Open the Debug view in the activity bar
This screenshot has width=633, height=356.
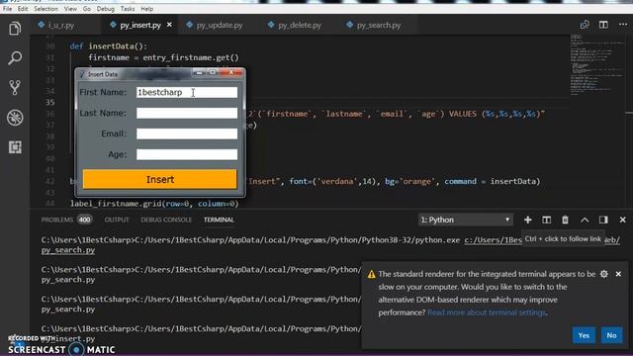click(15, 118)
